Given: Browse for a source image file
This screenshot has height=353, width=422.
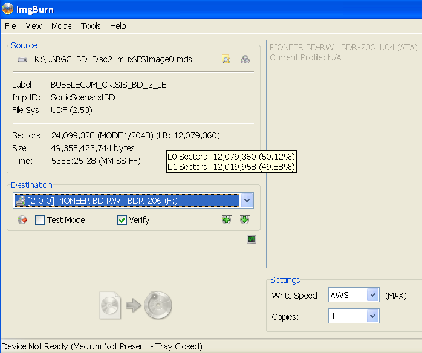Looking at the screenshot, I should coord(226,59).
